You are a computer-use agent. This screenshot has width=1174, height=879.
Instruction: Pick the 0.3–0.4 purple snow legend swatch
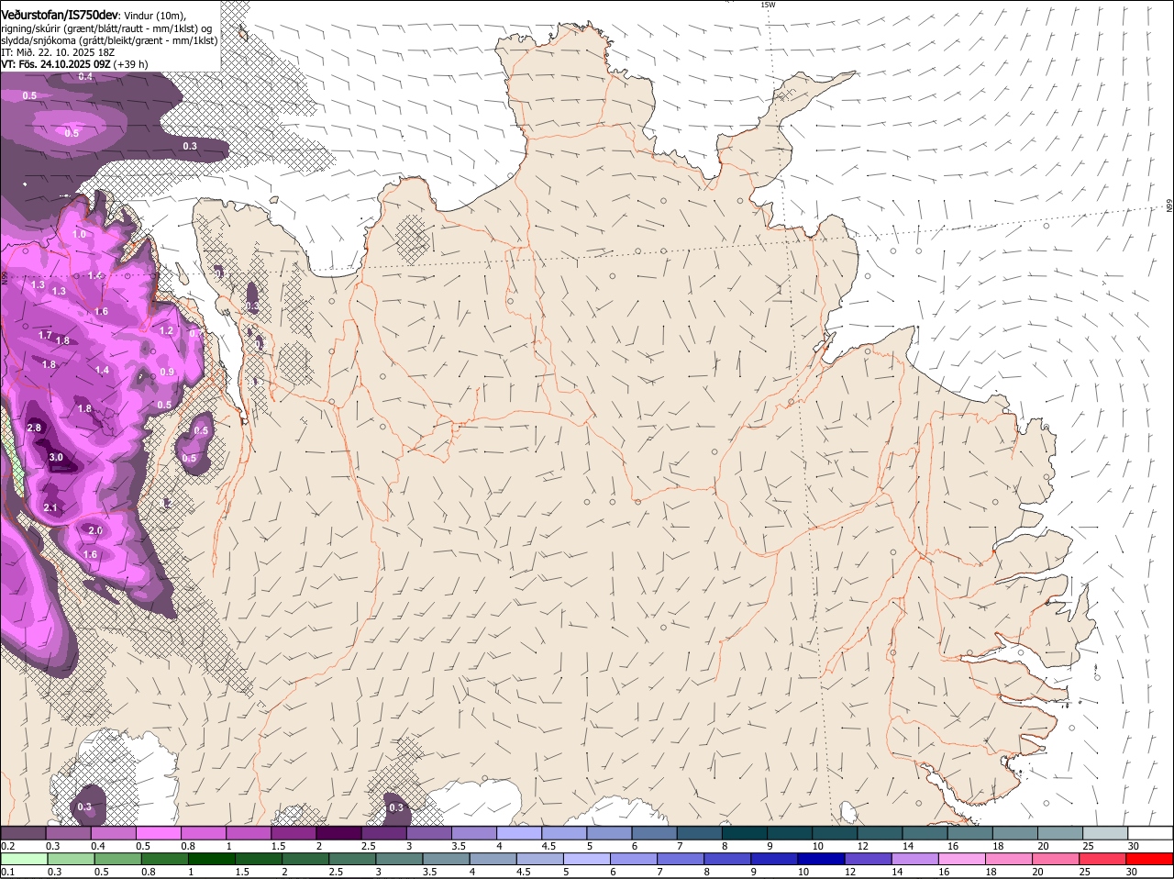tap(68, 832)
